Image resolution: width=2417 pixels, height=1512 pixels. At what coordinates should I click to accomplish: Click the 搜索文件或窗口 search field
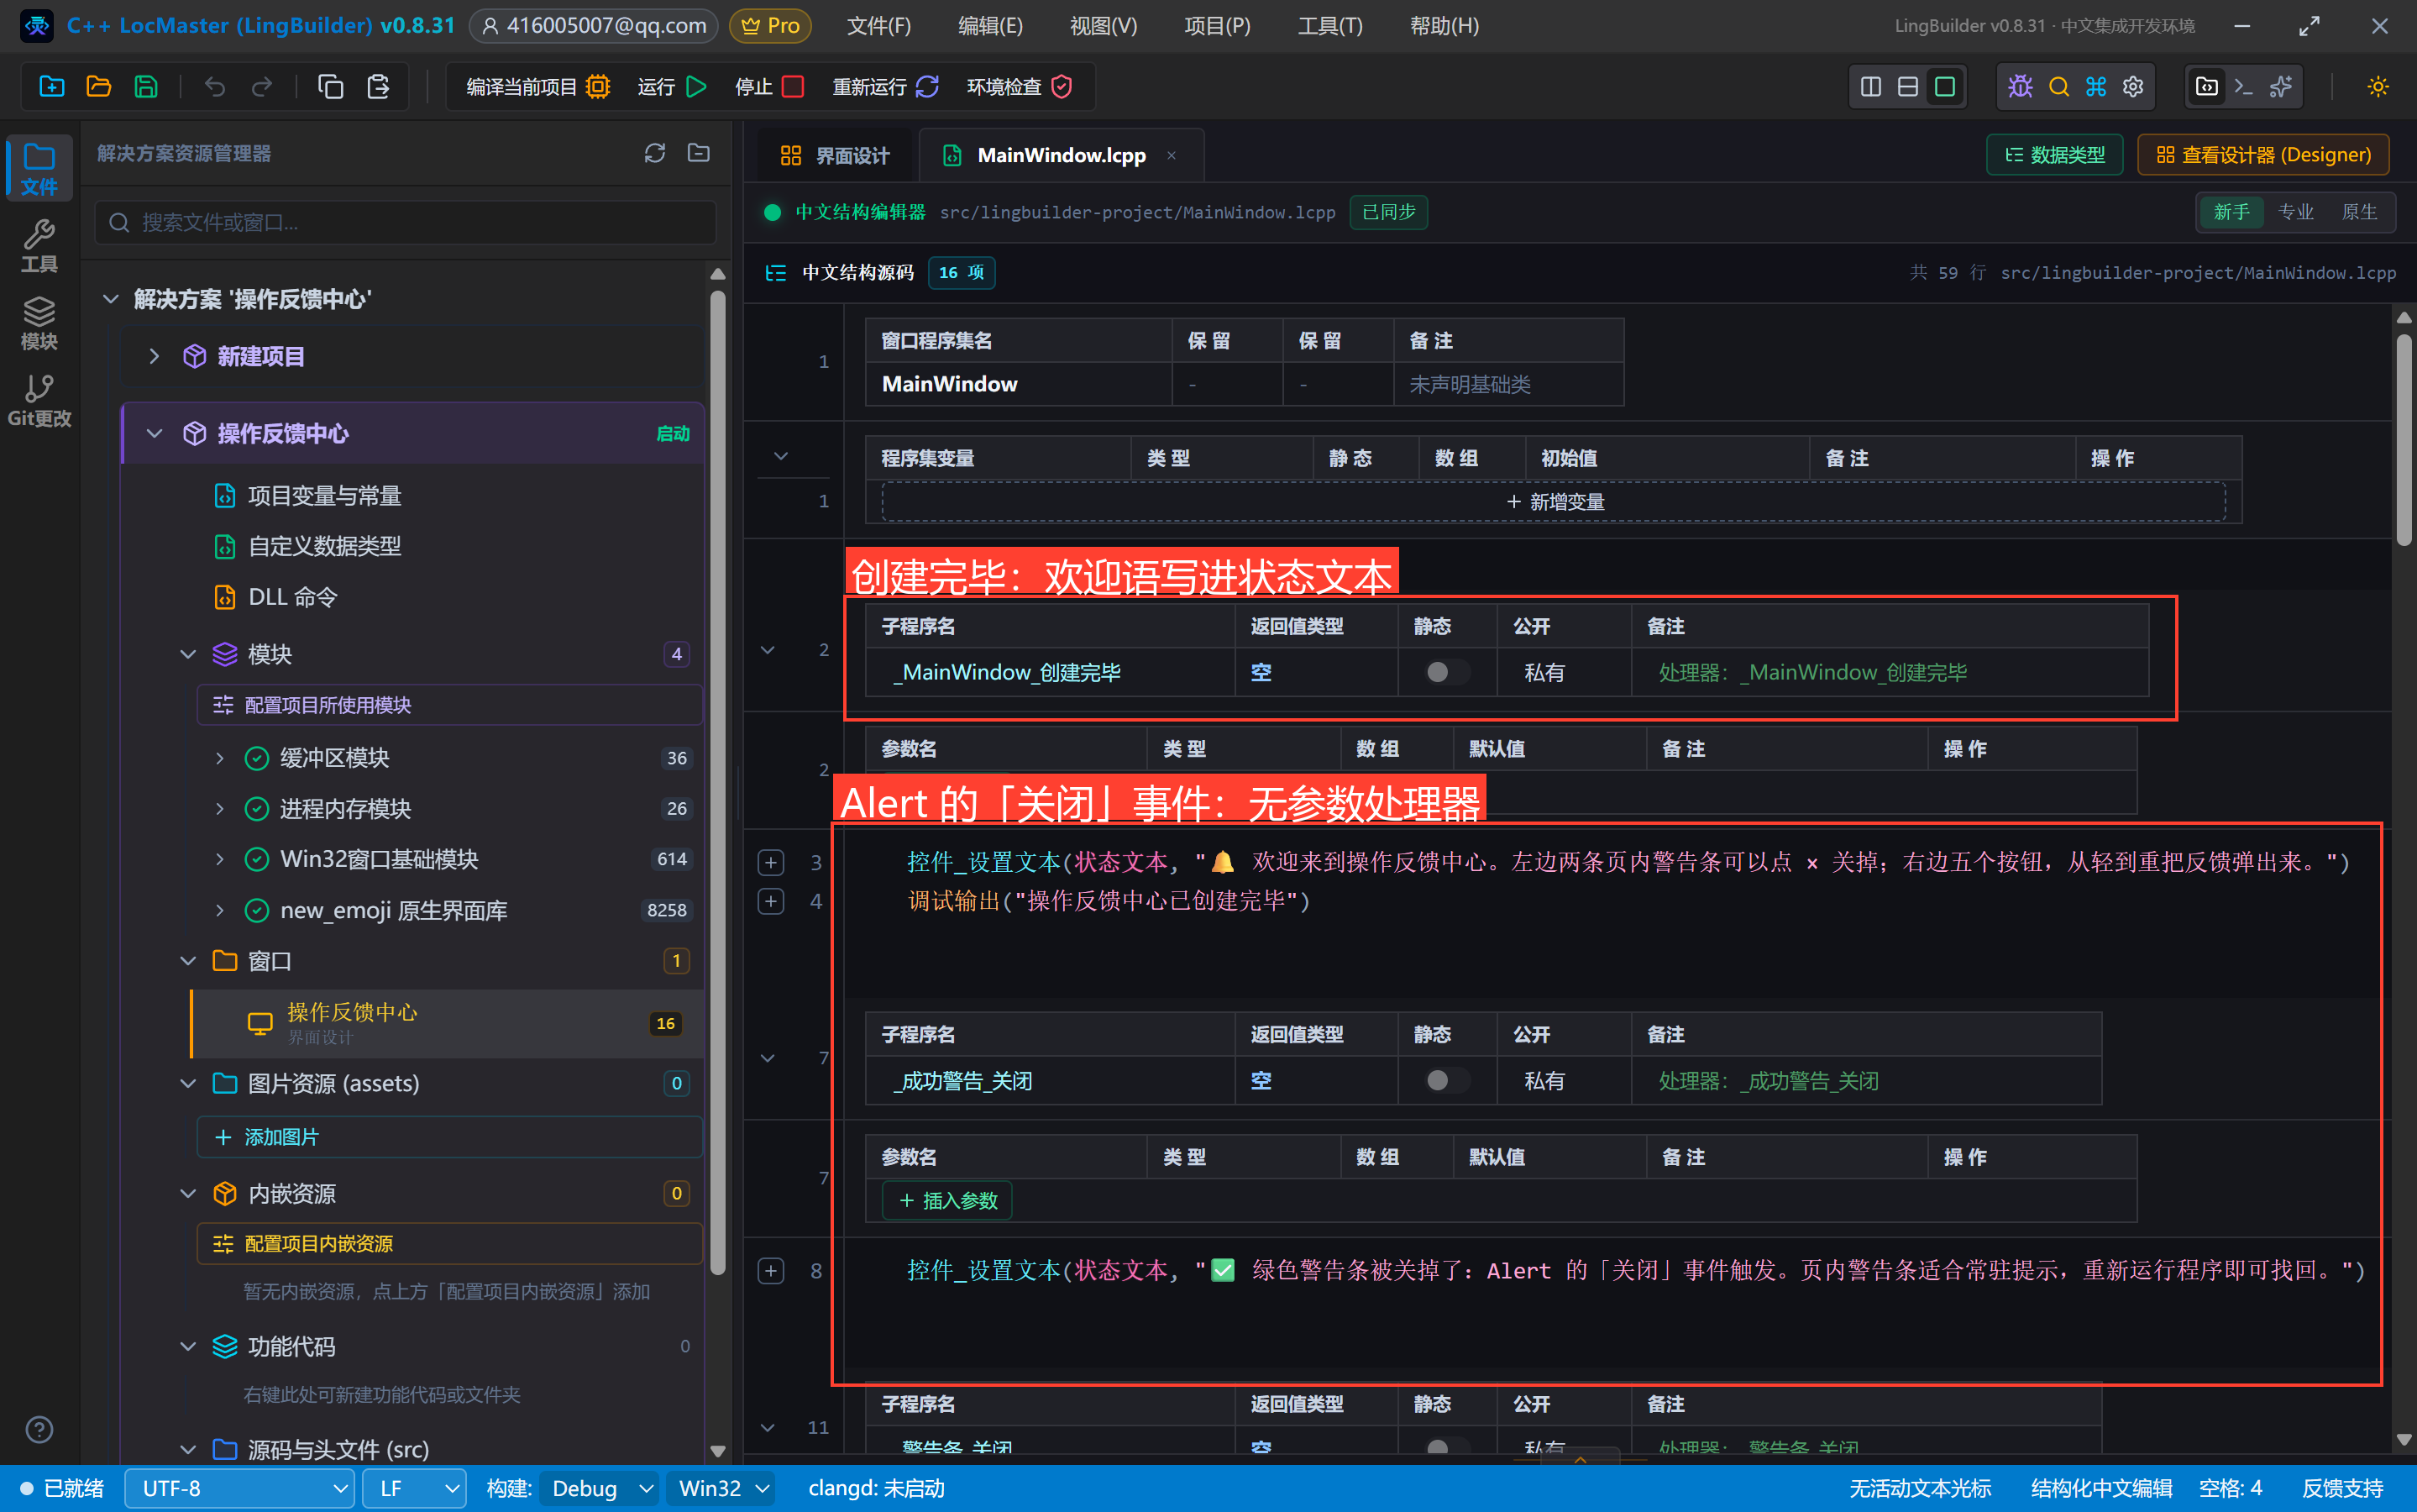pos(406,222)
